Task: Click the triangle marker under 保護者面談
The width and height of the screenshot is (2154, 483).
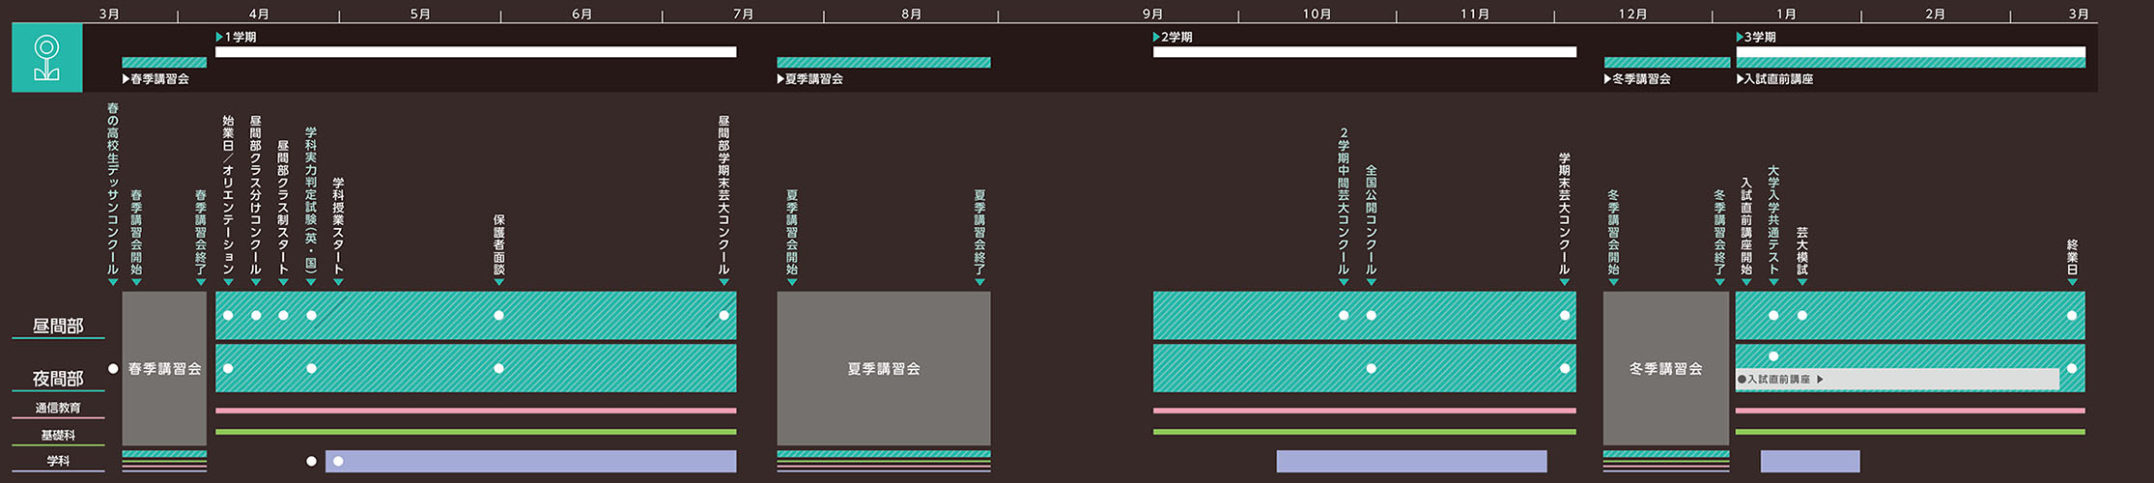Action: tap(498, 282)
